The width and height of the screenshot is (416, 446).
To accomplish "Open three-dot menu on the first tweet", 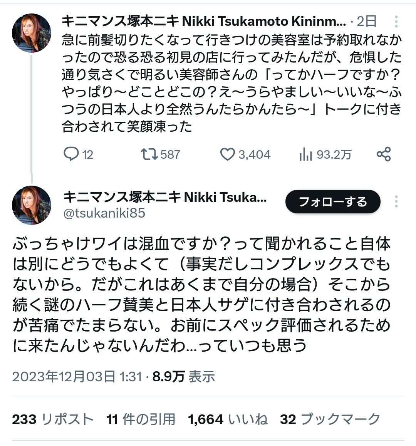I will [396, 21].
